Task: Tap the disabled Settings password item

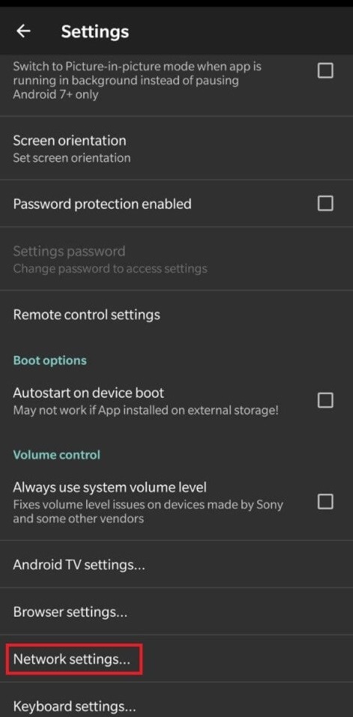Action: [177, 258]
